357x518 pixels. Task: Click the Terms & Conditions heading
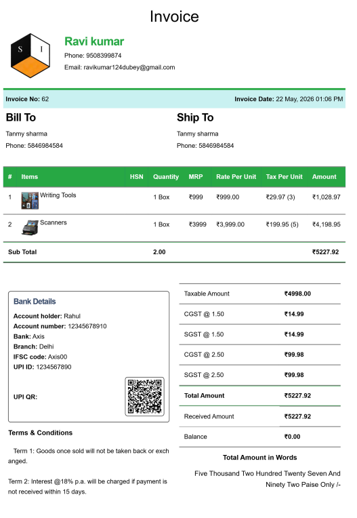tap(40, 433)
